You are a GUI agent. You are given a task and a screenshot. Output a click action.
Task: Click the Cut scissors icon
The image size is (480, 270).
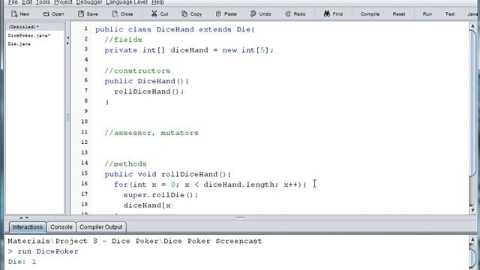click(x=154, y=13)
